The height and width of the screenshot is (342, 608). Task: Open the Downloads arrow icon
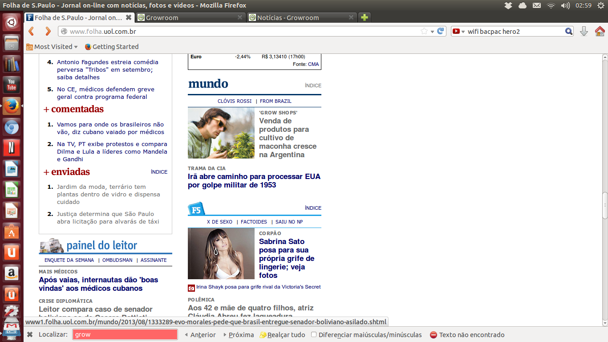[584, 31]
